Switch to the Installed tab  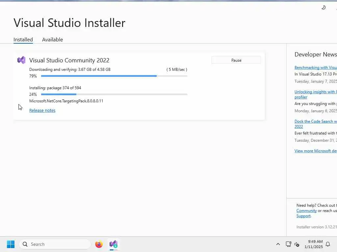point(23,40)
